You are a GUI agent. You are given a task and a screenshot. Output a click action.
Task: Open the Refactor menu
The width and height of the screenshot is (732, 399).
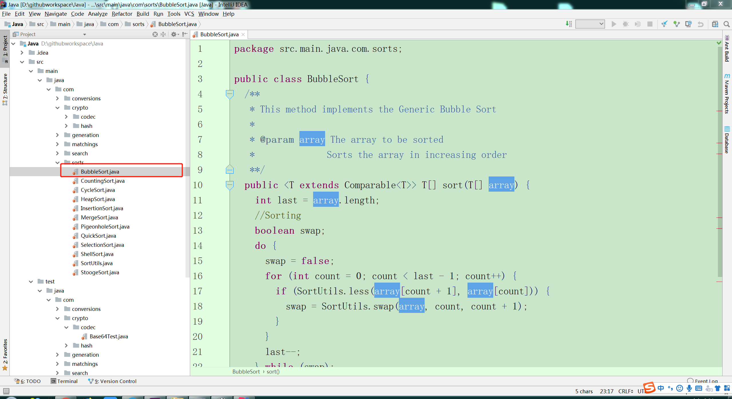click(122, 14)
